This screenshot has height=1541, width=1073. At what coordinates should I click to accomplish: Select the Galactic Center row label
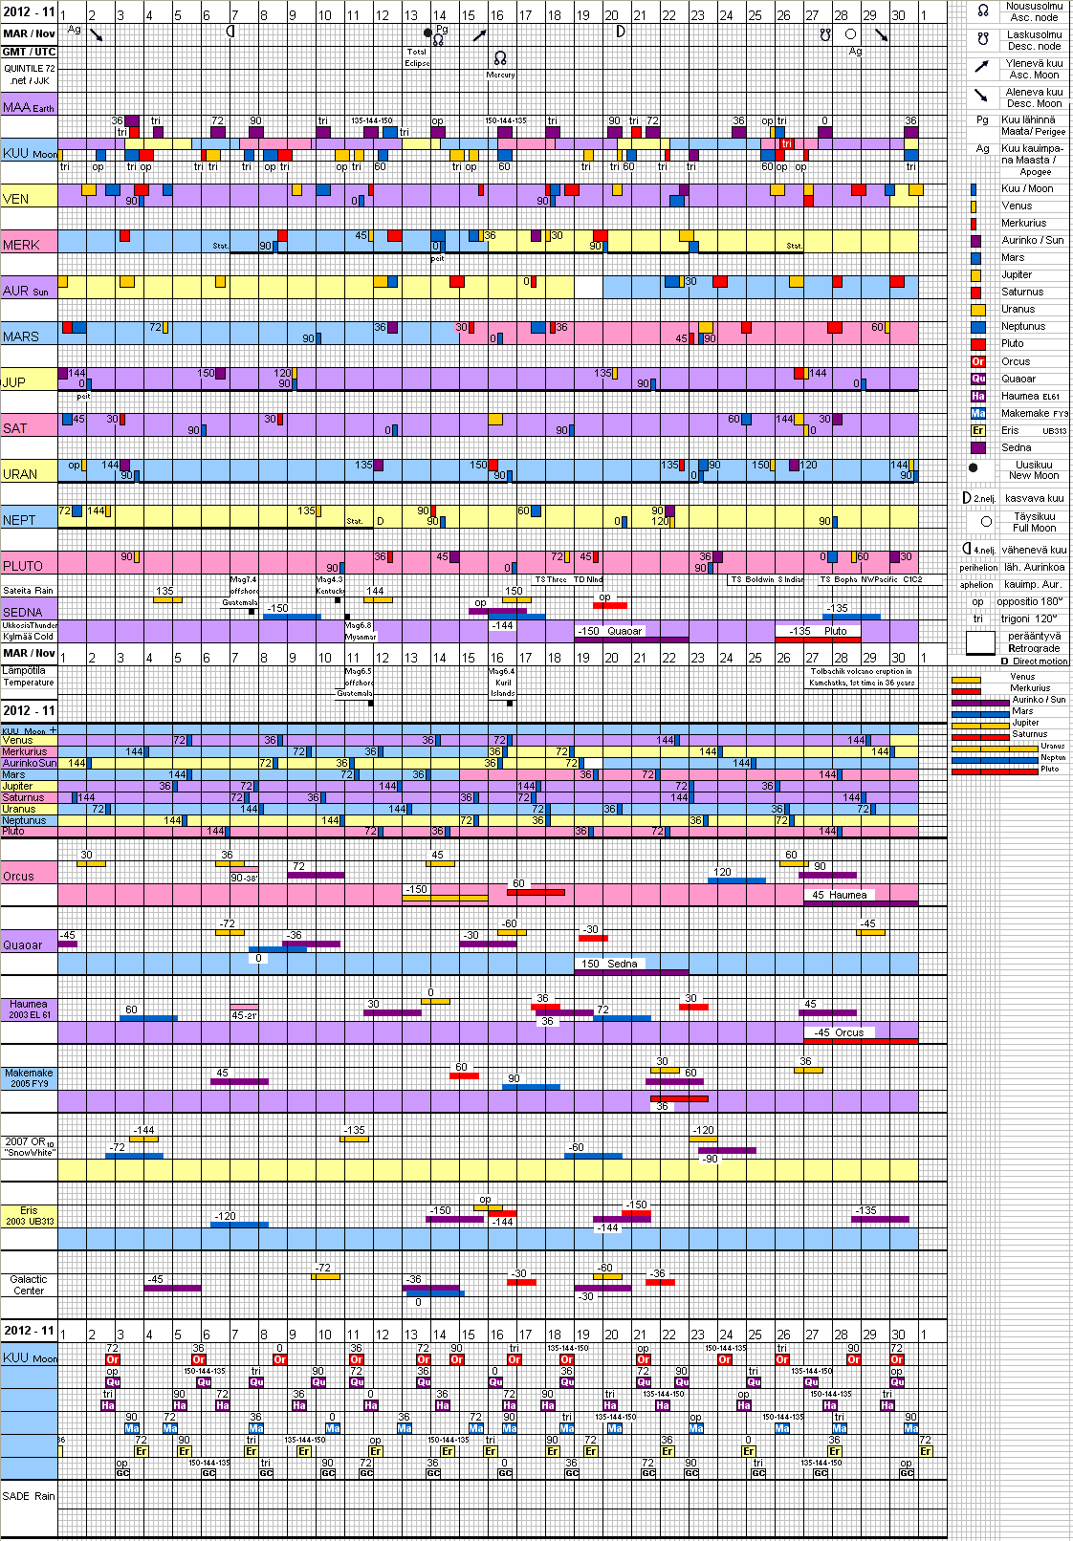[x=29, y=1285]
